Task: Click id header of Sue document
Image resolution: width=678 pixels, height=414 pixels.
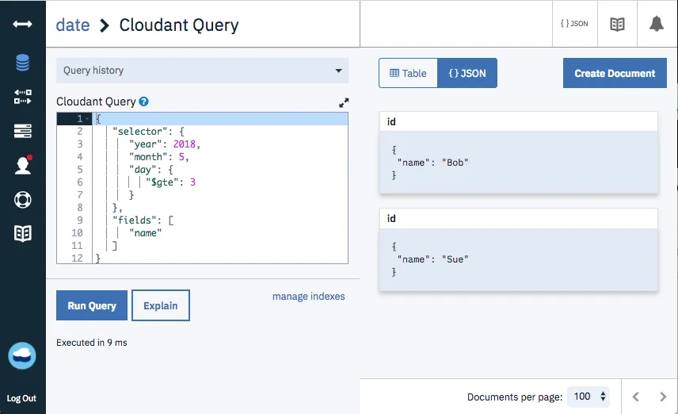Action: click(519, 218)
